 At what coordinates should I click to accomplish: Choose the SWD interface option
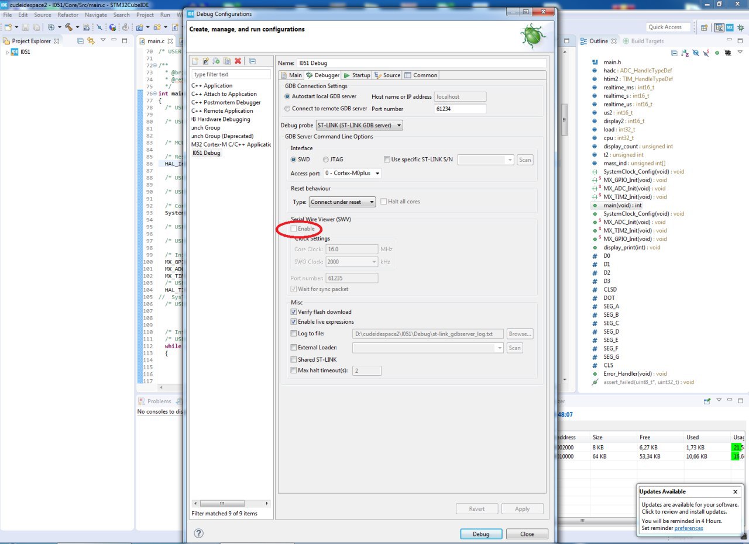294,160
